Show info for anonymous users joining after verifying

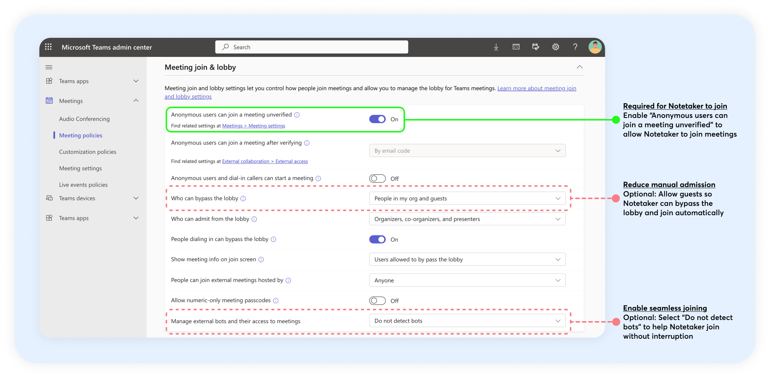click(307, 143)
